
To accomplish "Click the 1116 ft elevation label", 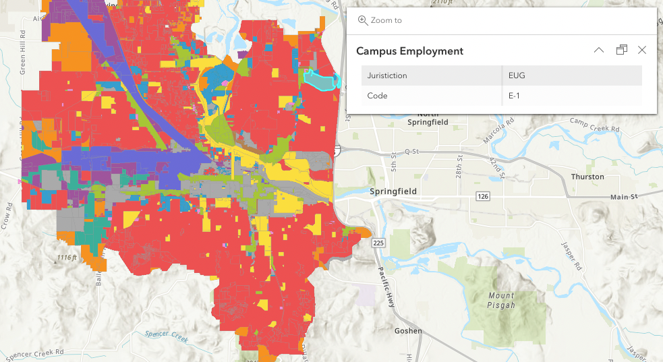I will [x=67, y=258].
